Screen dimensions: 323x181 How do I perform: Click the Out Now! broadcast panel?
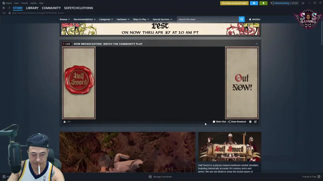[242, 83]
